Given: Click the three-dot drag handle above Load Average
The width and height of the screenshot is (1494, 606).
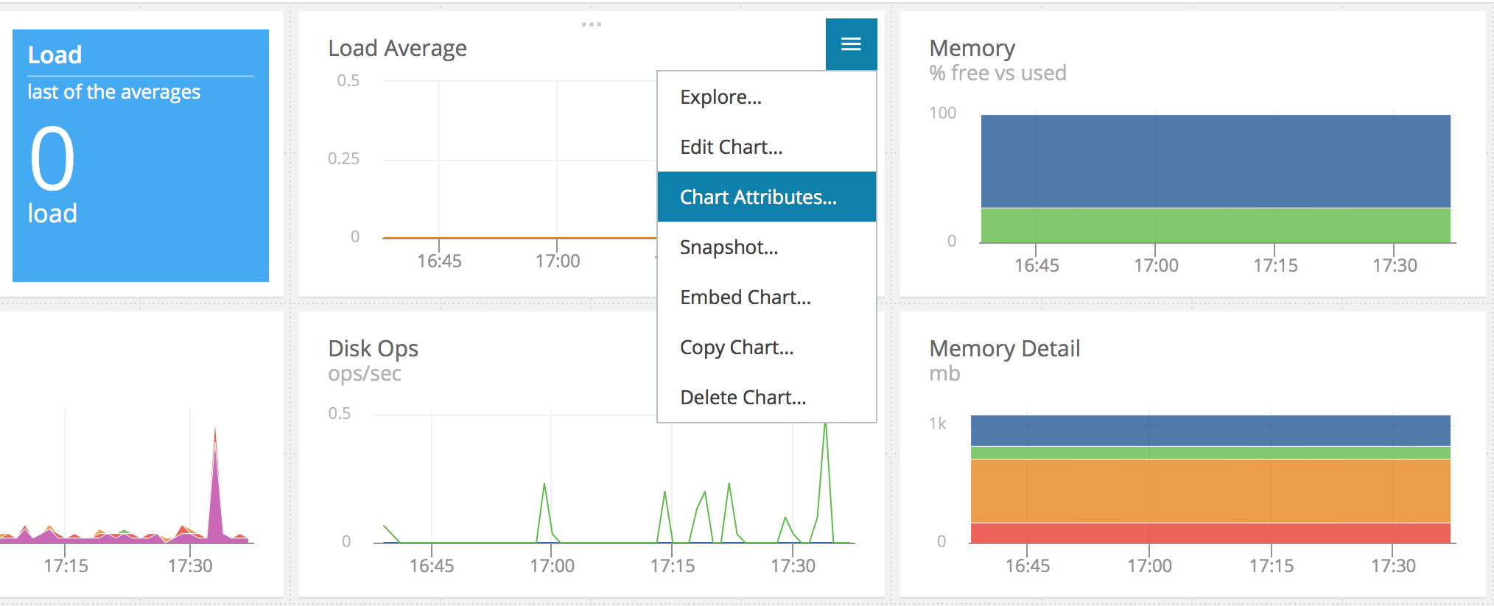Looking at the screenshot, I should coord(591,24).
